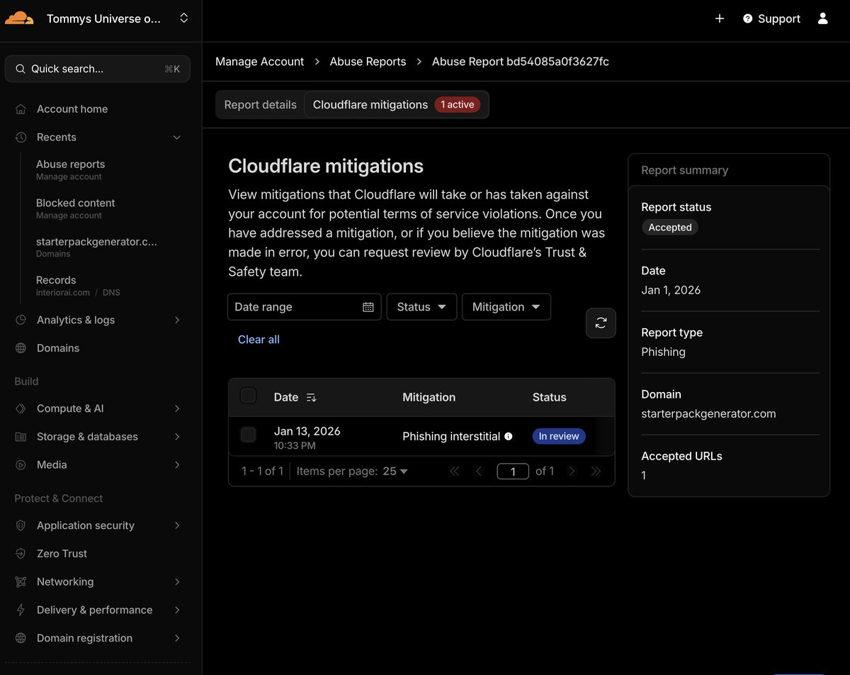
Task: Toggle the select-all header checkbox
Action: (x=248, y=396)
